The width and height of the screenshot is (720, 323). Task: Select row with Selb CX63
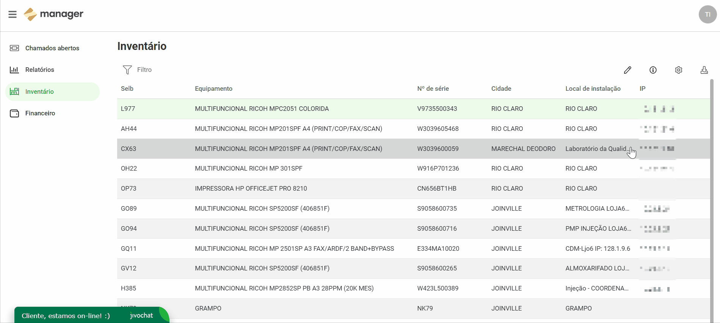(413, 149)
